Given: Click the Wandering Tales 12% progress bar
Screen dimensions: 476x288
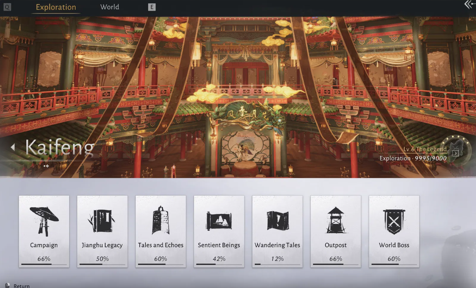Looking at the screenshot, I should pyautogui.click(x=277, y=264).
